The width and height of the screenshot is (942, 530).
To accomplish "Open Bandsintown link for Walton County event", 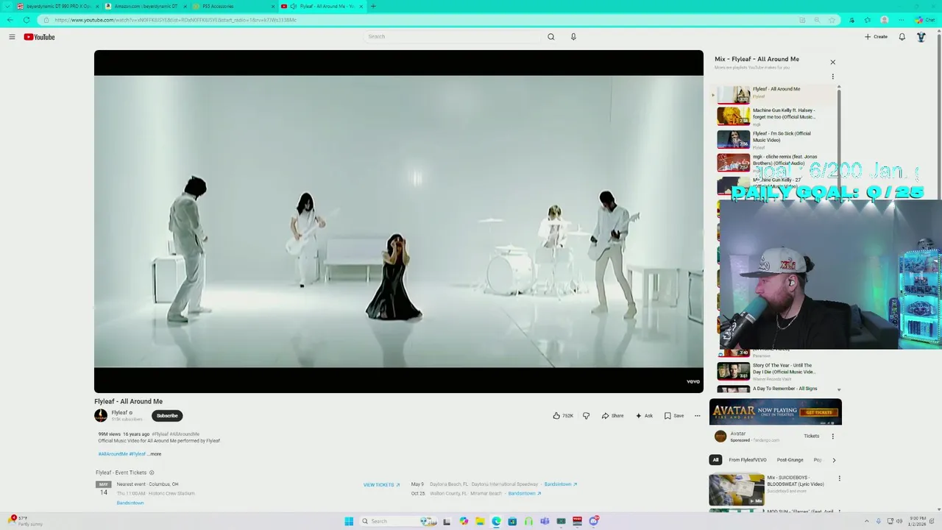I will click(524, 493).
